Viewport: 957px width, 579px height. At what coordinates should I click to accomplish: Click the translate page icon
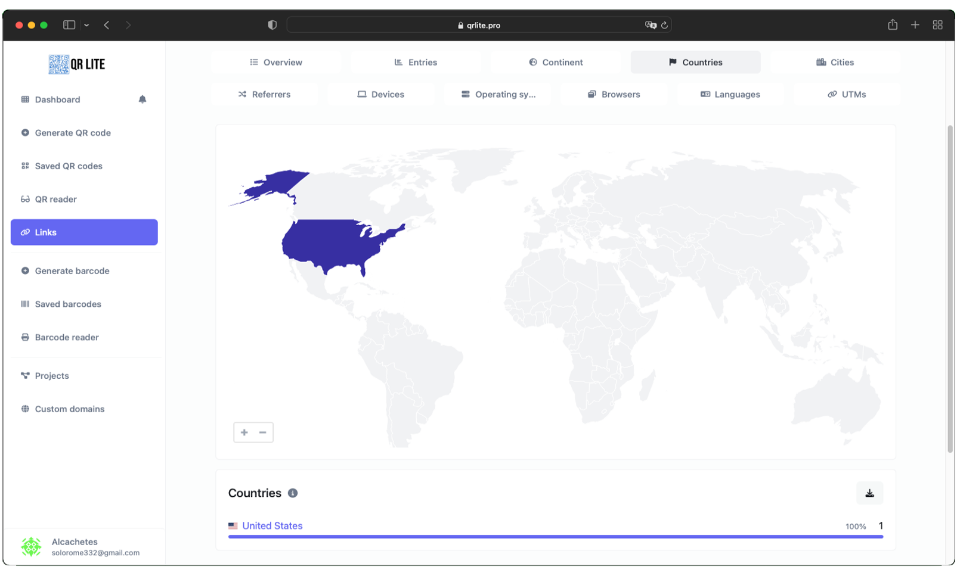tap(650, 25)
